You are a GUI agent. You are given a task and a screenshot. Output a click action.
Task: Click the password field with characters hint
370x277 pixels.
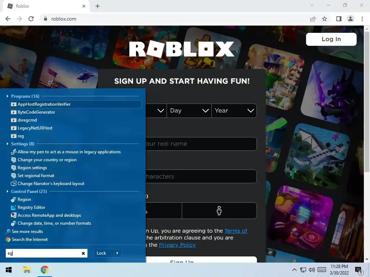tap(201, 176)
